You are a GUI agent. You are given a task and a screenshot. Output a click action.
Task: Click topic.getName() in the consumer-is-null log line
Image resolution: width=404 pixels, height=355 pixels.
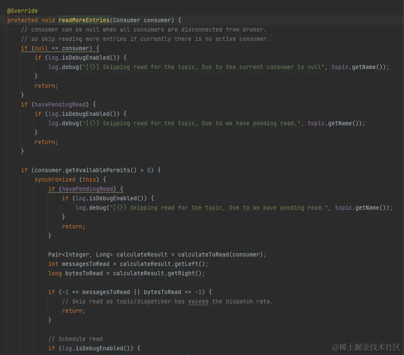click(358, 67)
